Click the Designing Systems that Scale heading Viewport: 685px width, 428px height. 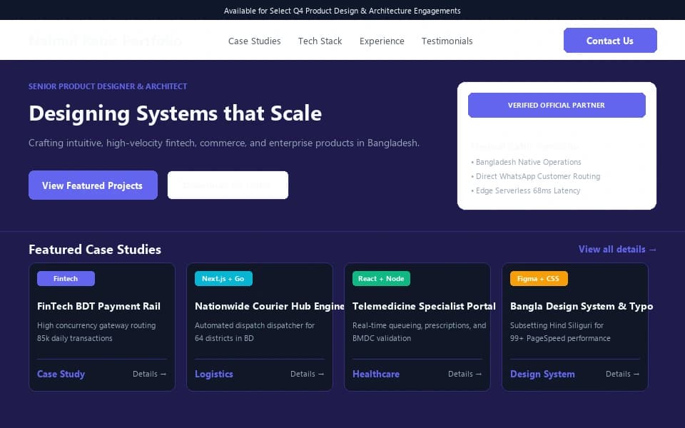click(176, 113)
